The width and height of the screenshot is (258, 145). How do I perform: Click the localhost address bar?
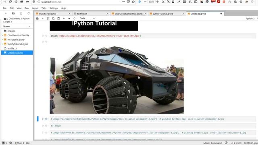point(79,2)
